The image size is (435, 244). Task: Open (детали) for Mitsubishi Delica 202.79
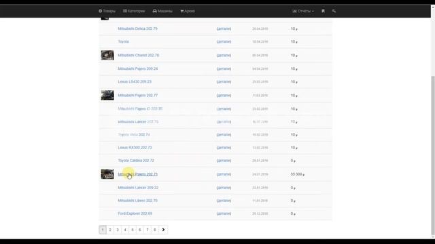(224, 28)
